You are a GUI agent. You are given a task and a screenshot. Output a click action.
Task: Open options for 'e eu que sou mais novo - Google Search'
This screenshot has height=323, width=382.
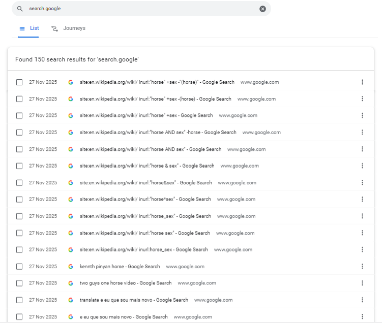362,316
